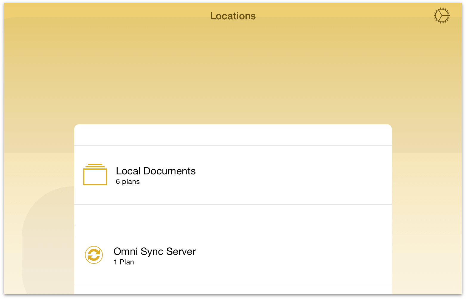Image resolution: width=466 pixels, height=299 pixels.
Task: Click the Omni Sync Server sync icon
Action: click(94, 255)
